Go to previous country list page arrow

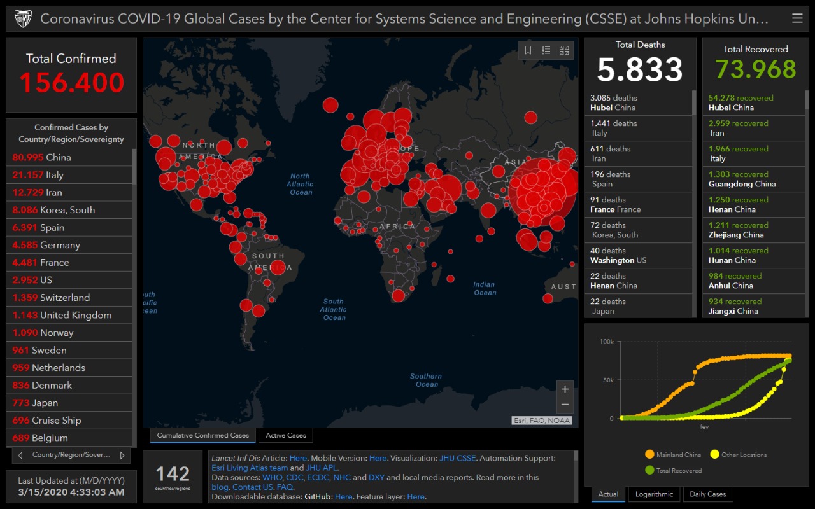[20, 455]
